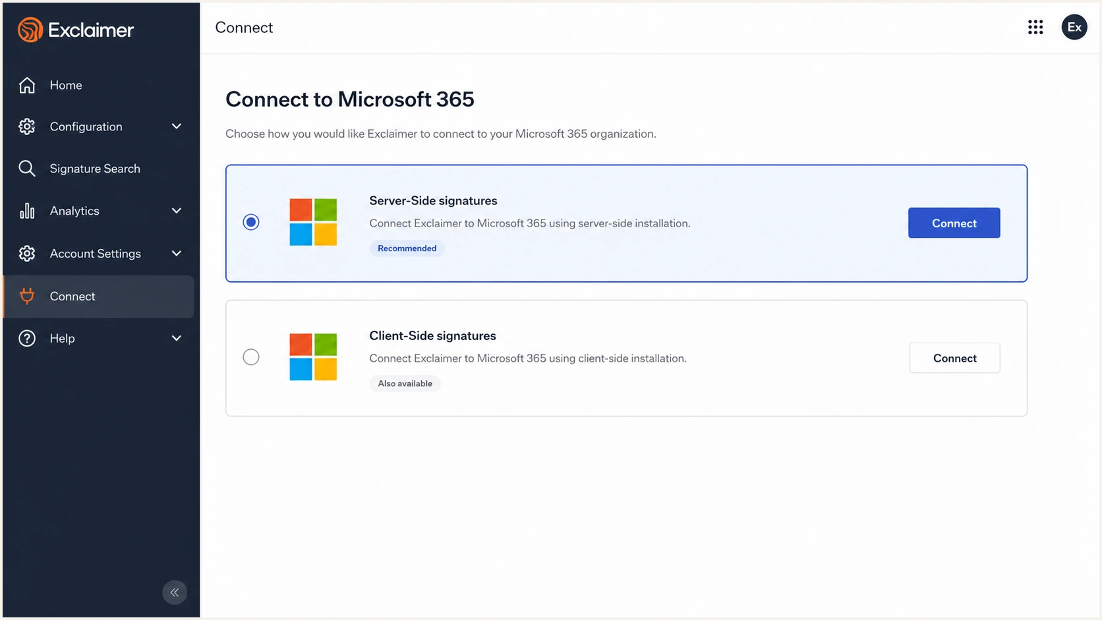The image size is (1102, 620).
Task: Open the Configuration menu item
Action: pos(99,127)
